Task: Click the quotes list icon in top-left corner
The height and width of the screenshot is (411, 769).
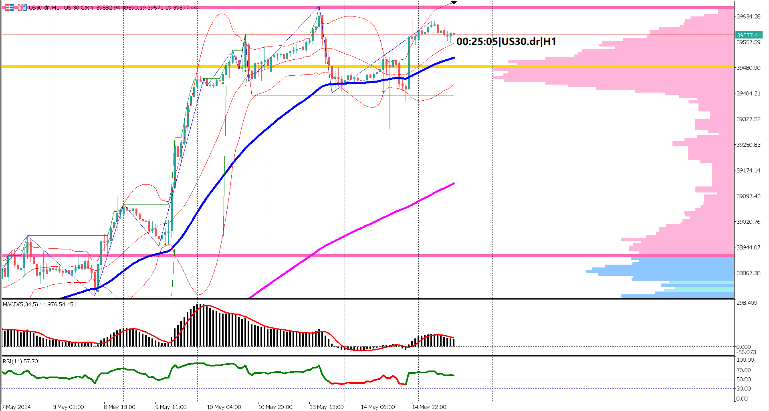Action: click(9, 7)
